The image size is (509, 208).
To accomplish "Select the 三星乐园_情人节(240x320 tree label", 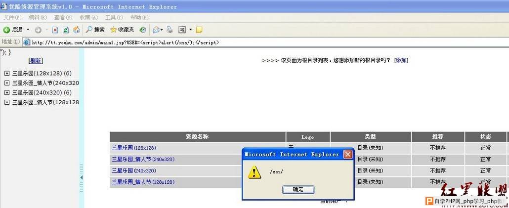I will point(45,83).
